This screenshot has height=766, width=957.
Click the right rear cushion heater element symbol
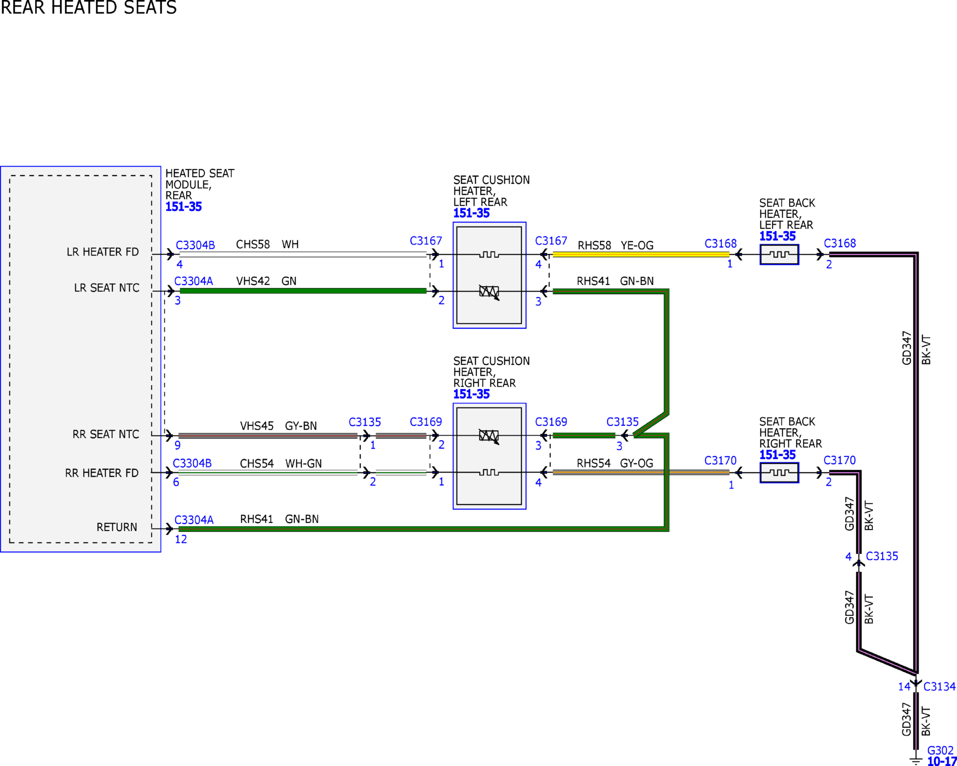click(489, 472)
